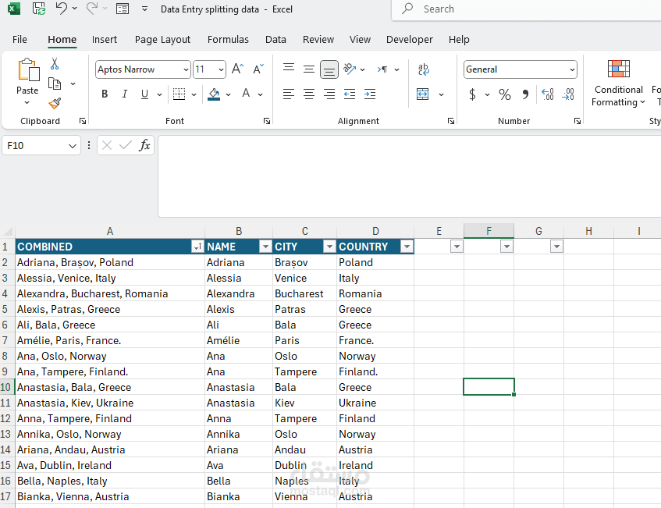Viewport: 661px width, 508px height.
Task: Open the font name dropdown
Action: 186,69
